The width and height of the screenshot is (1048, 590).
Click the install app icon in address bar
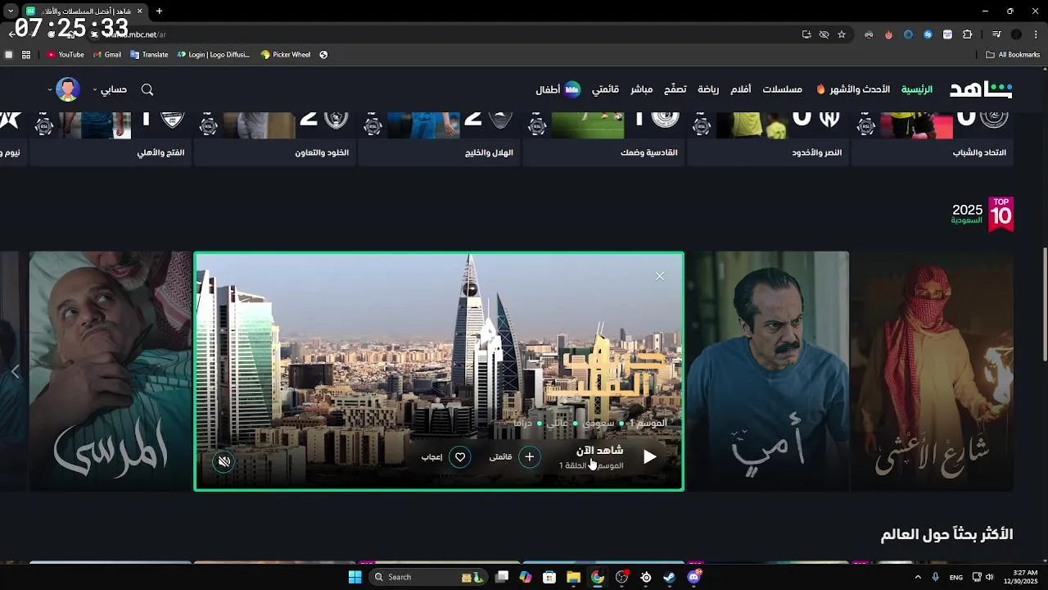[806, 34]
